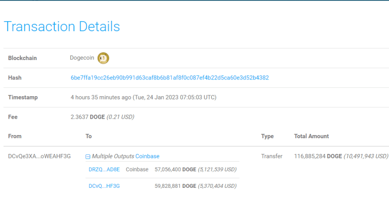Click the Total Amount column header
Image resolution: width=389 pixels, height=214 pixels.
coord(311,136)
